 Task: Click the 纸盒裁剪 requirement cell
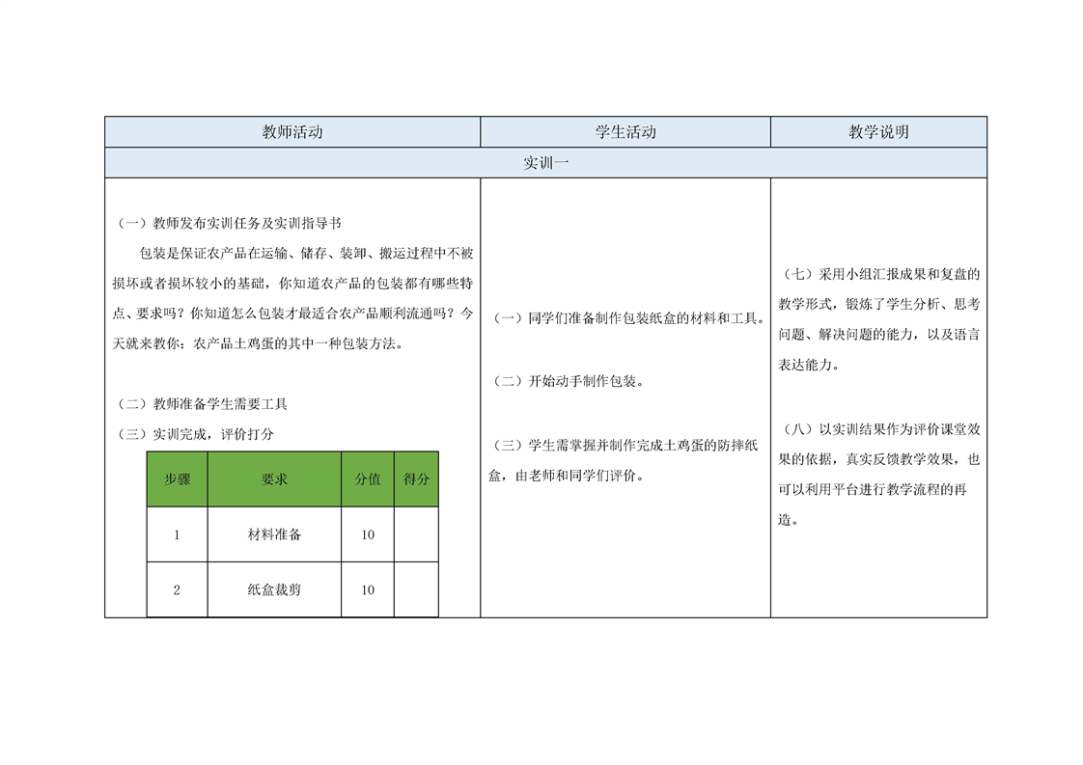[x=274, y=589]
